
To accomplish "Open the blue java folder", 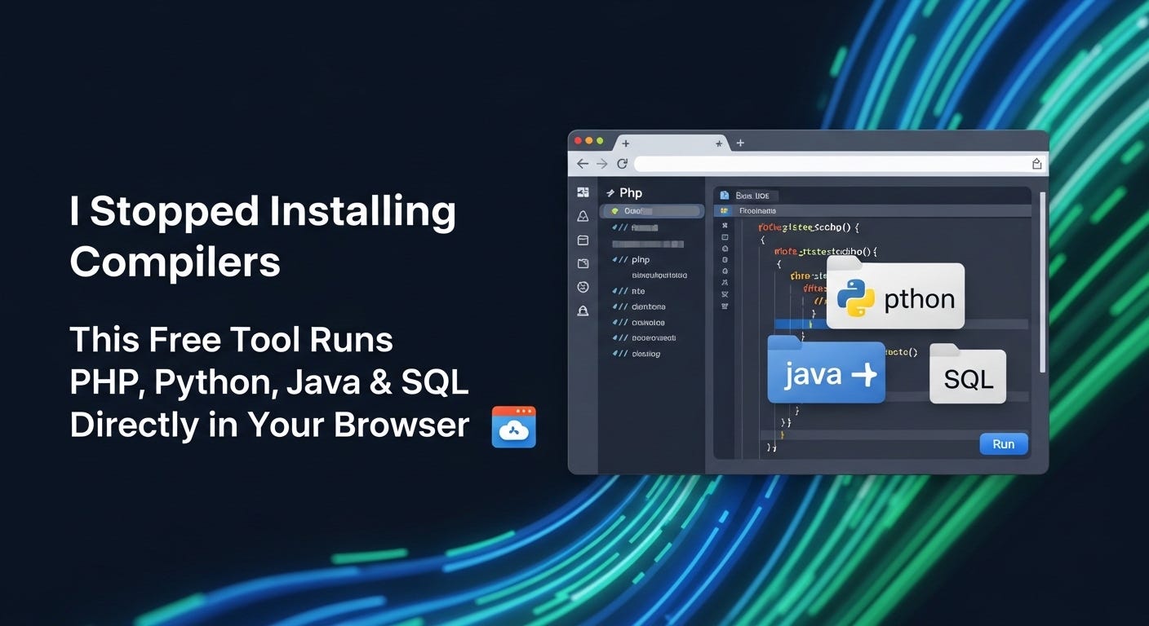I will 826,370.
